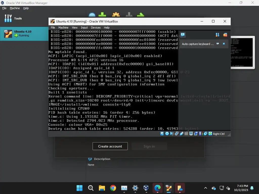Image resolution: width=259 pixels, height=194 pixels.
Task: Click the muted volume icon in tray
Action: pos(228,188)
